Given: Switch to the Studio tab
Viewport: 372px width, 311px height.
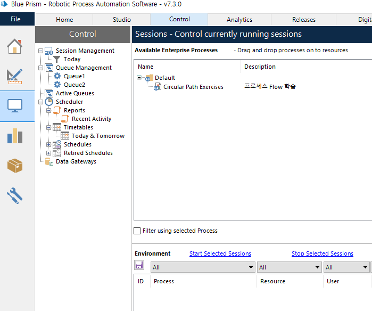Looking at the screenshot, I should tap(122, 20).
